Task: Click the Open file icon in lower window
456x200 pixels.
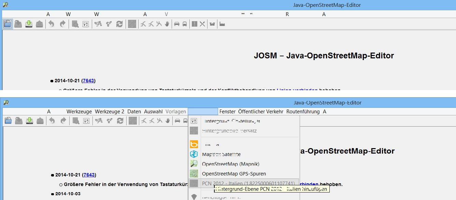Action: point(8,120)
